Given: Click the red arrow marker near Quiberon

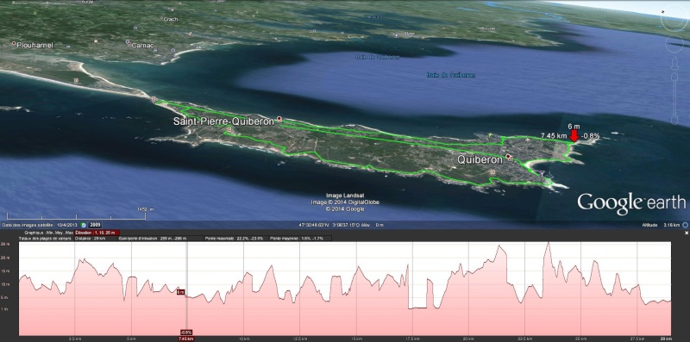Looking at the screenshot, I should point(574,135).
